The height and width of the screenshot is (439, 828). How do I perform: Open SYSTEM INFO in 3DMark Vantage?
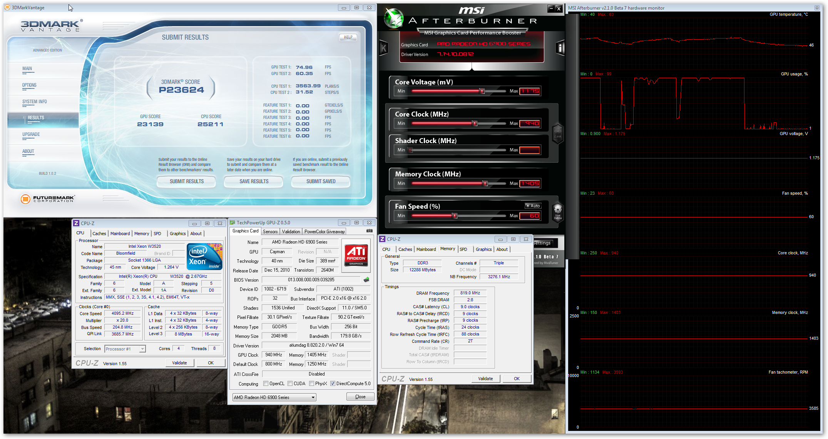(x=35, y=102)
